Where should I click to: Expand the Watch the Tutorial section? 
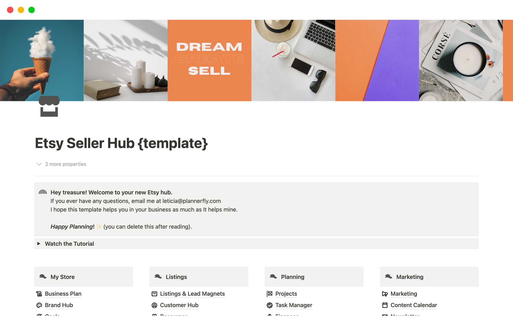click(x=40, y=244)
